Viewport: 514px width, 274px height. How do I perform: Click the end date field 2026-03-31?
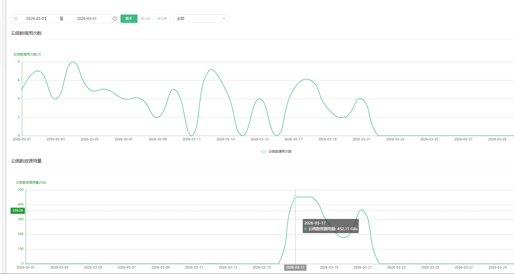[87, 19]
